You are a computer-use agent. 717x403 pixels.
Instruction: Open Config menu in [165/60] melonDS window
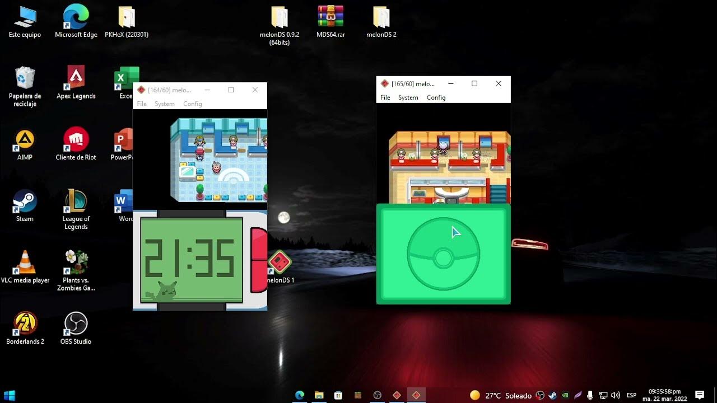pos(436,97)
